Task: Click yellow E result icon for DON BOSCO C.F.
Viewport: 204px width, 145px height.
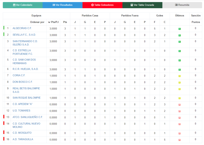Action: point(180,83)
